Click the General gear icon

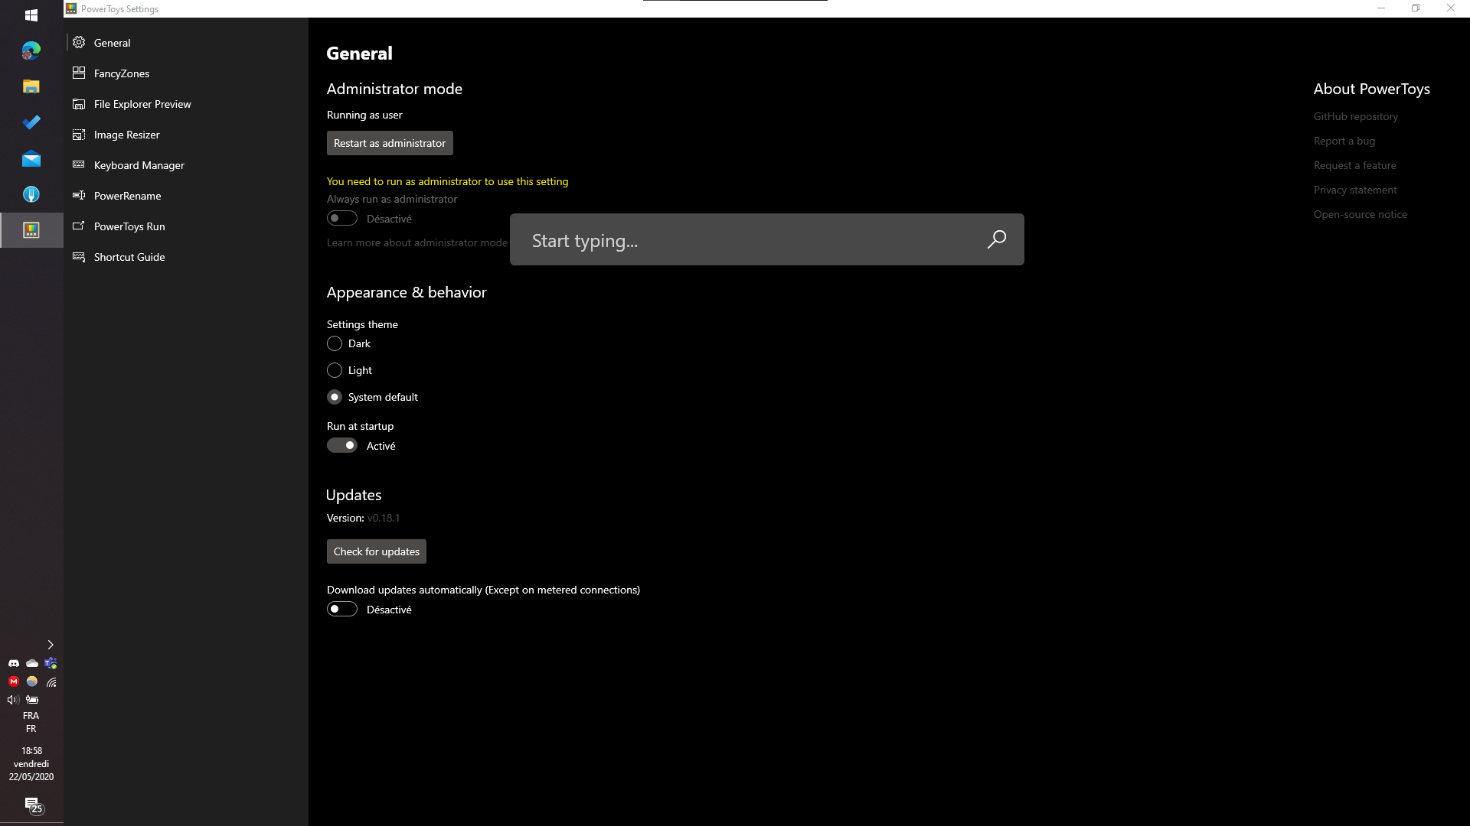pos(79,43)
